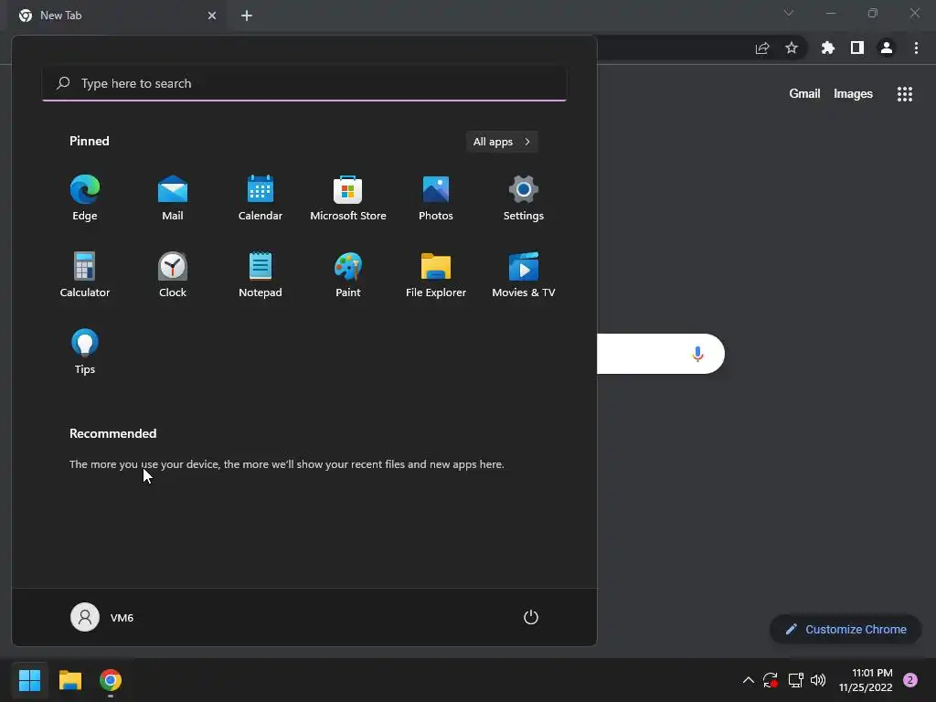The image size is (936, 702).
Task: Open the Clock app
Action: pyautogui.click(x=173, y=274)
